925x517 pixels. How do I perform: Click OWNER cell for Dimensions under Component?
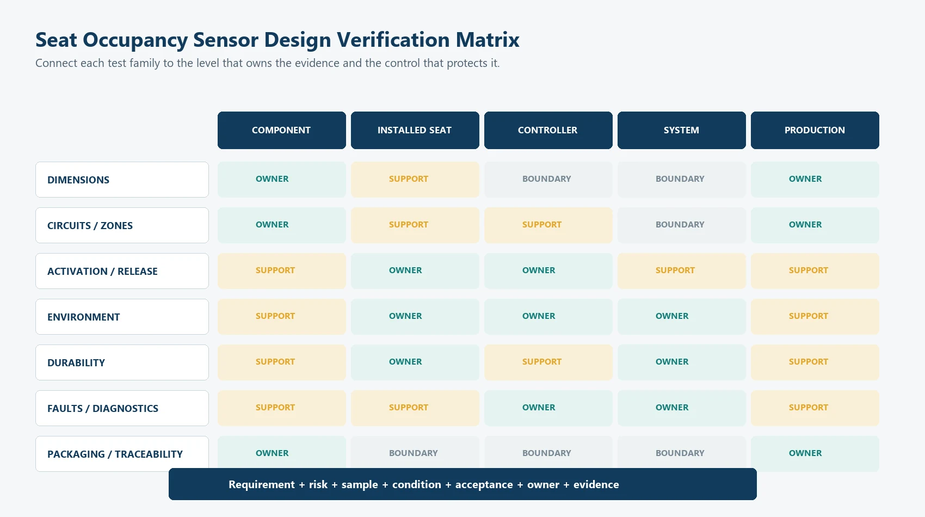click(x=282, y=180)
